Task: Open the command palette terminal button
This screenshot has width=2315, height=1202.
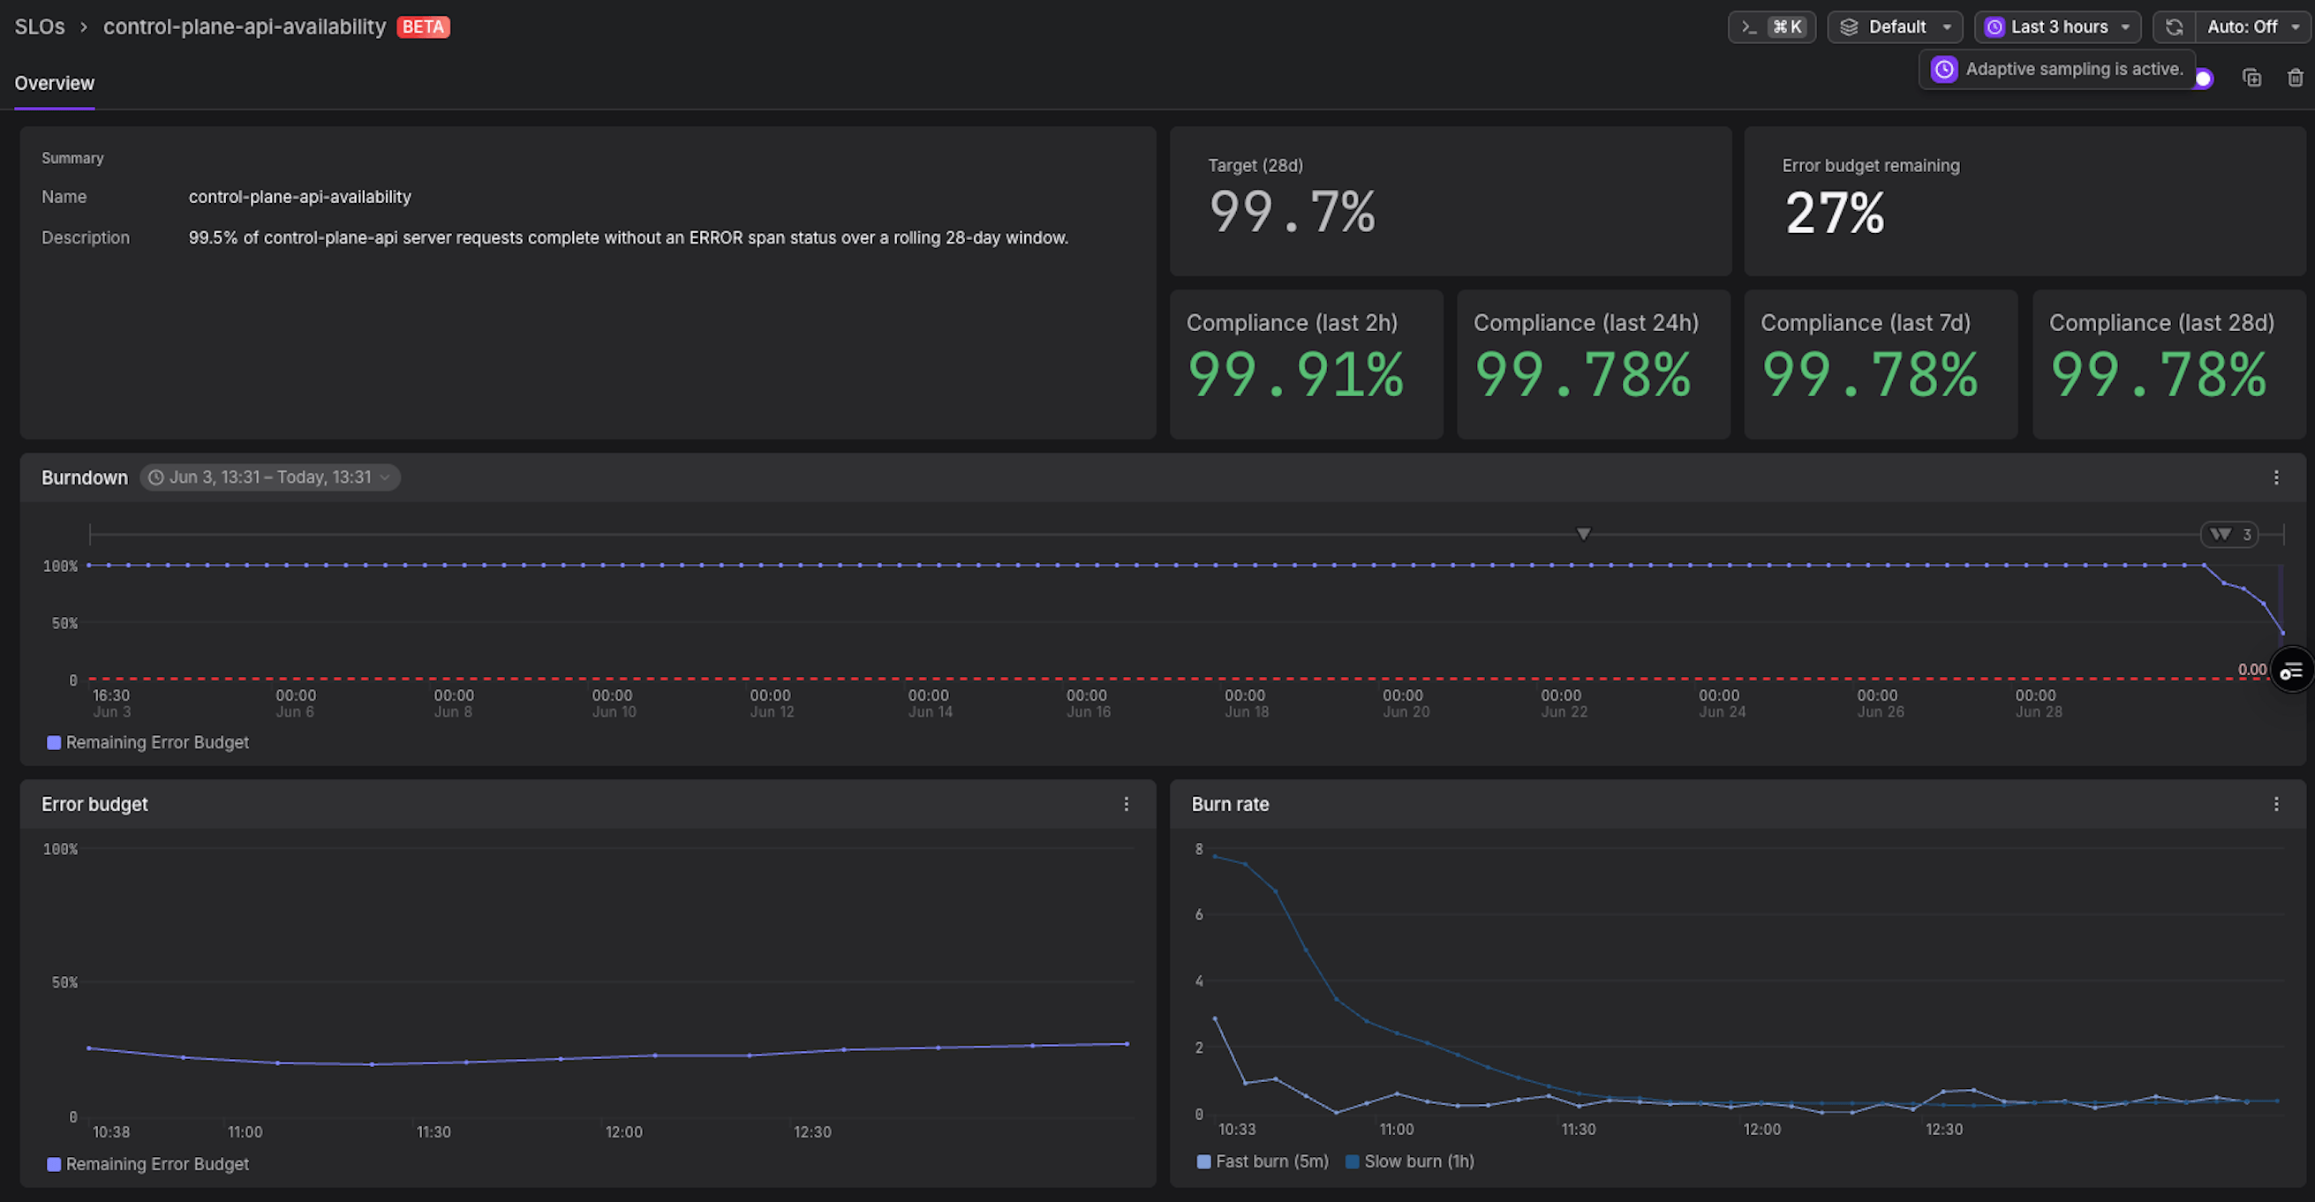Action: [x=1770, y=27]
